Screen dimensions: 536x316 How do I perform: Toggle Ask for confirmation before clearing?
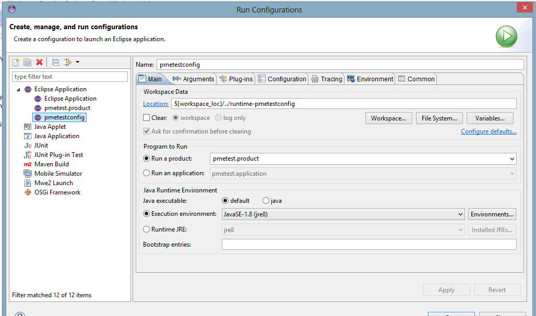click(x=146, y=131)
